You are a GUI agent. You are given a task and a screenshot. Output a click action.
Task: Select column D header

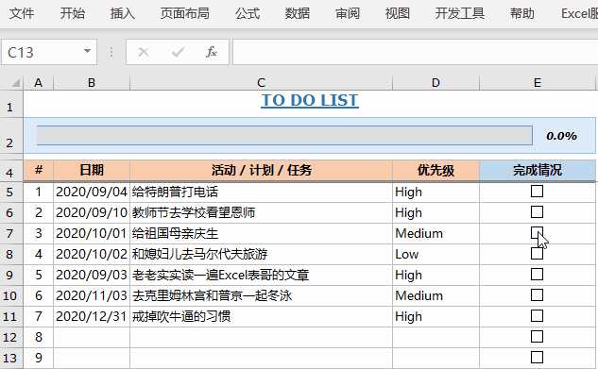(436, 83)
